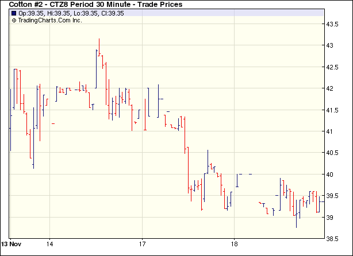This screenshot has width=353, height=256.
Task: Click the Cotton #2 CTZ8 chart title
Action: tap(95, 5)
